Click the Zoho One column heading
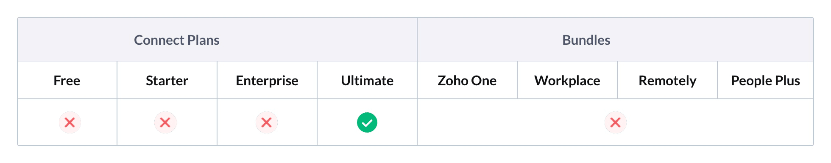The width and height of the screenshot is (831, 163). pyautogui.click(x=467, y=81)
